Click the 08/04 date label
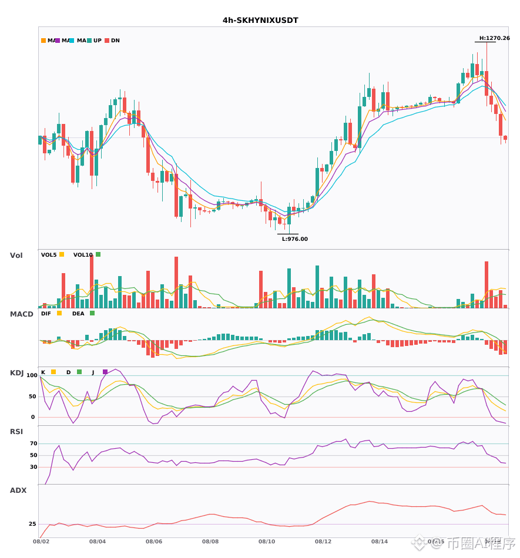 (x=98, y=542)
